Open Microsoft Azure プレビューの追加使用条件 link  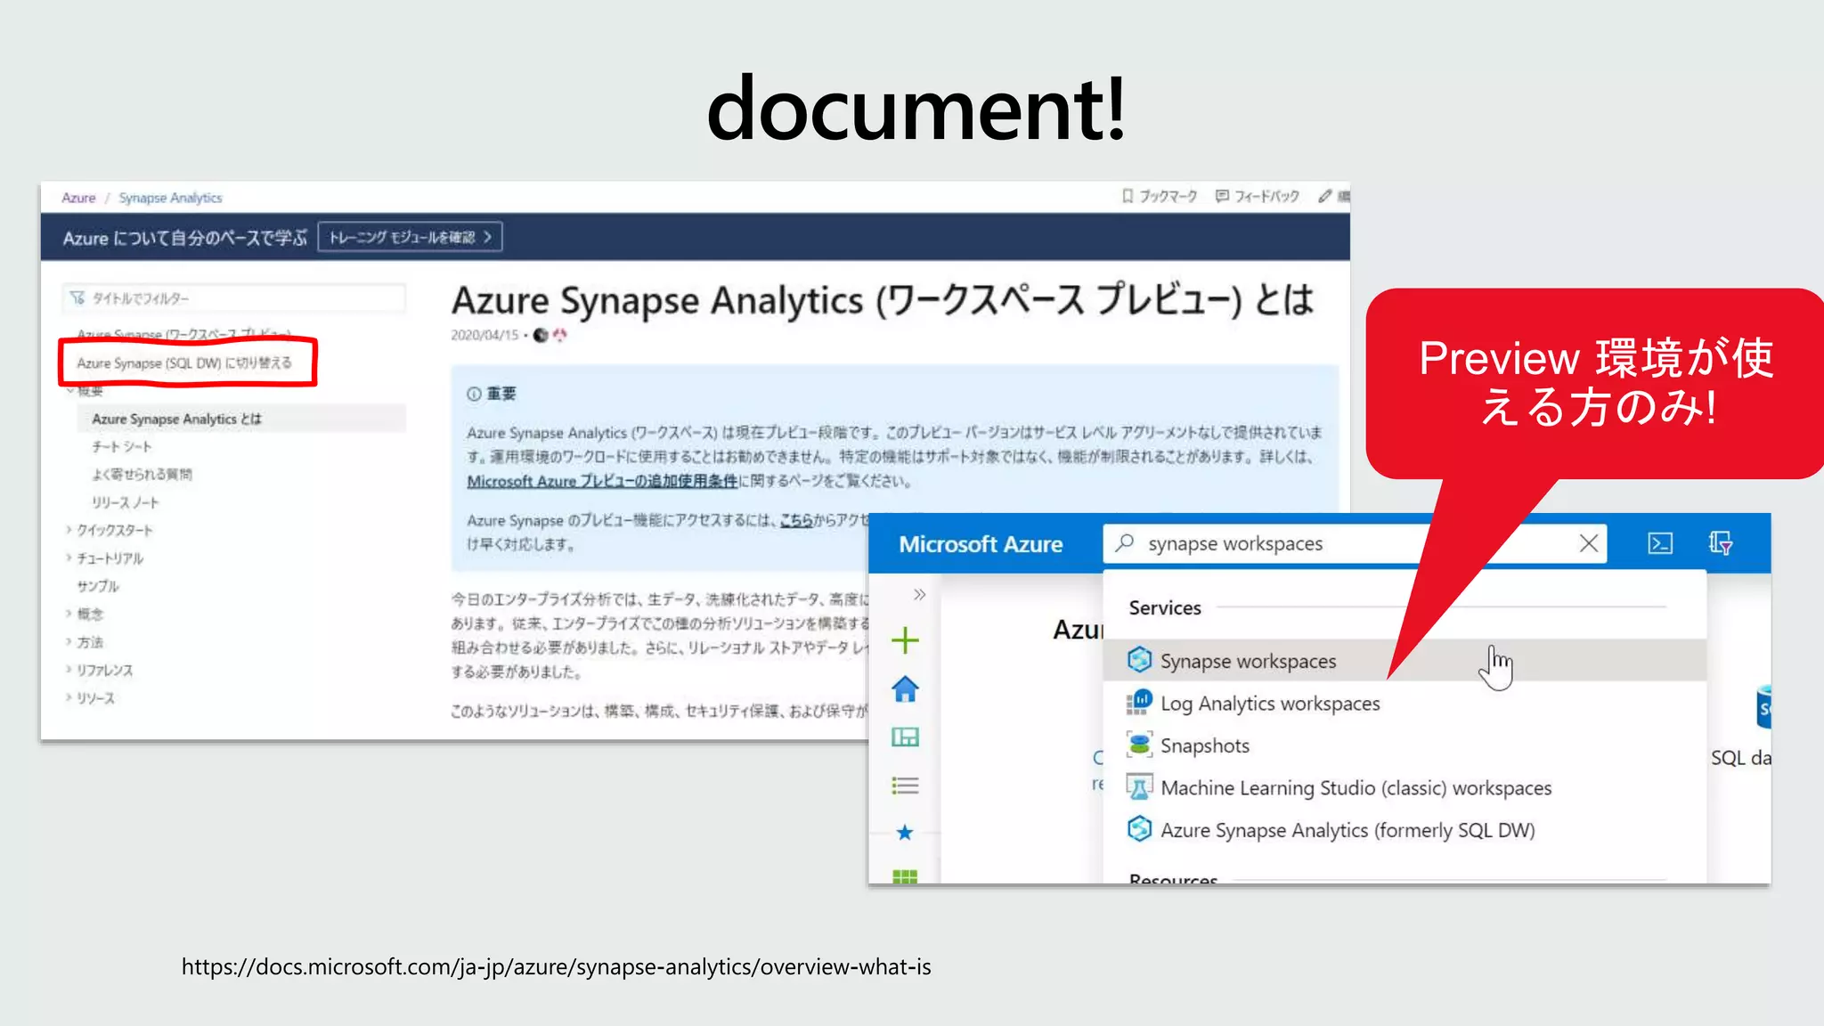click(602, 481)
